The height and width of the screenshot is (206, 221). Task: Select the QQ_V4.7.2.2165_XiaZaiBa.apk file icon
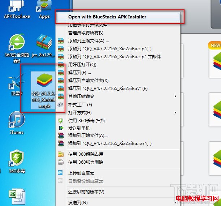(x=44, y=90)
